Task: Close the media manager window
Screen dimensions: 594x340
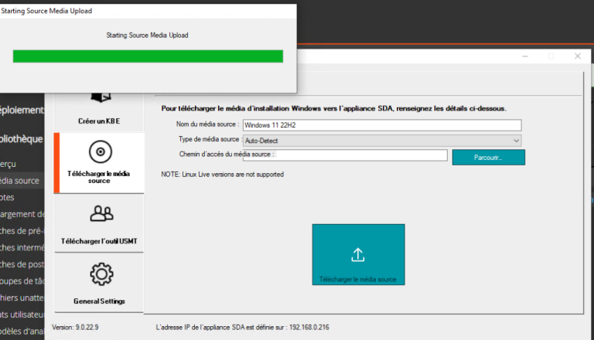Action: point(577,56)
